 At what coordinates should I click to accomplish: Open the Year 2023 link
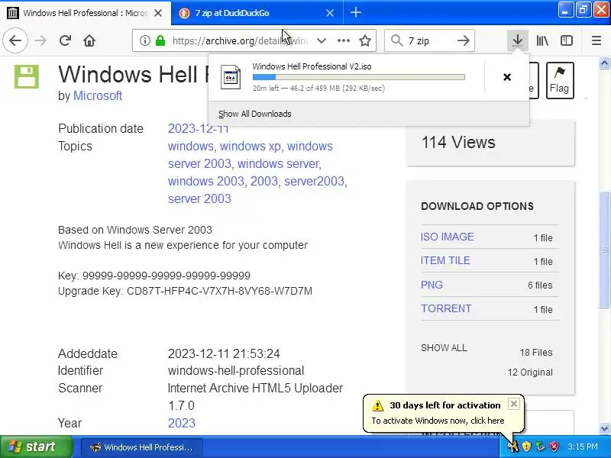[182, 423]
